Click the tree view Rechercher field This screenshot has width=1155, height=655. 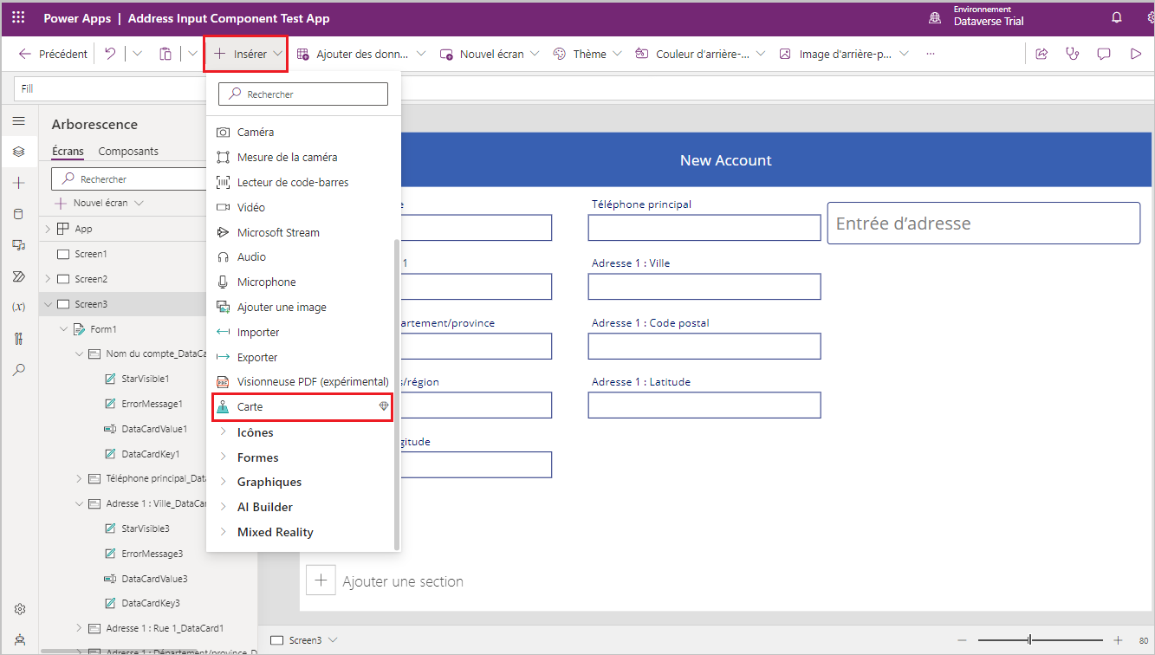pos(130,179)
